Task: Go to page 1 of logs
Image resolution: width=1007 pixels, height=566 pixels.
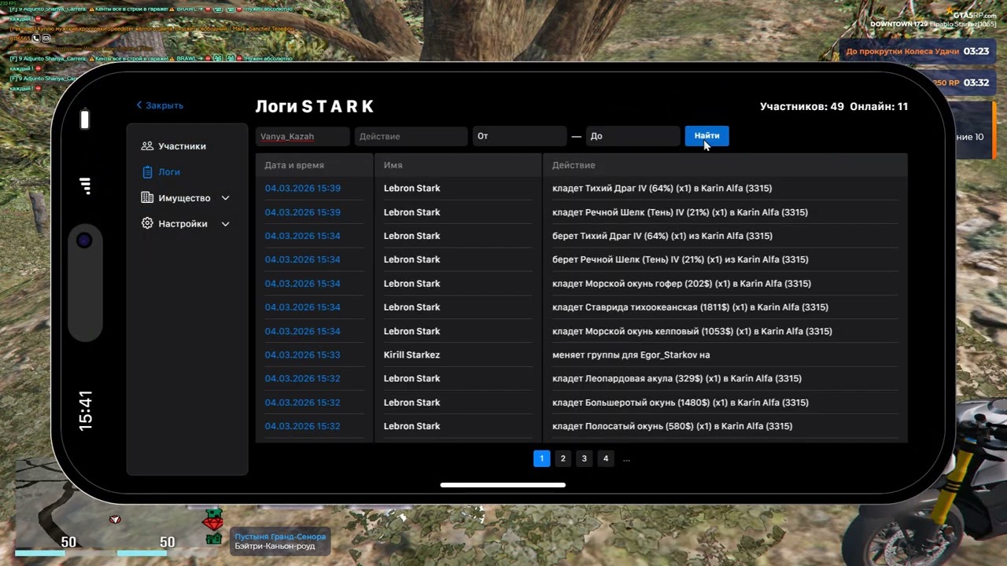Action: coord(541,458)
